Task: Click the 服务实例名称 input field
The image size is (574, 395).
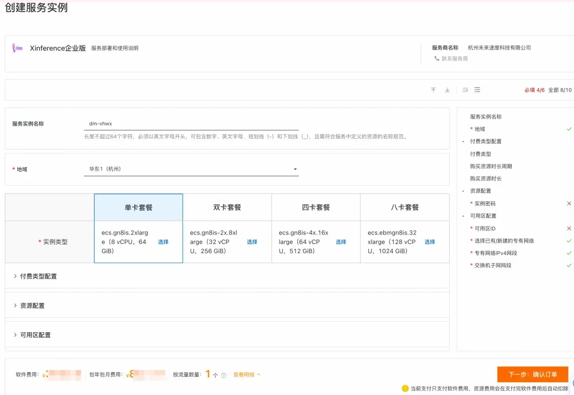Action: (x=191, y=124)
